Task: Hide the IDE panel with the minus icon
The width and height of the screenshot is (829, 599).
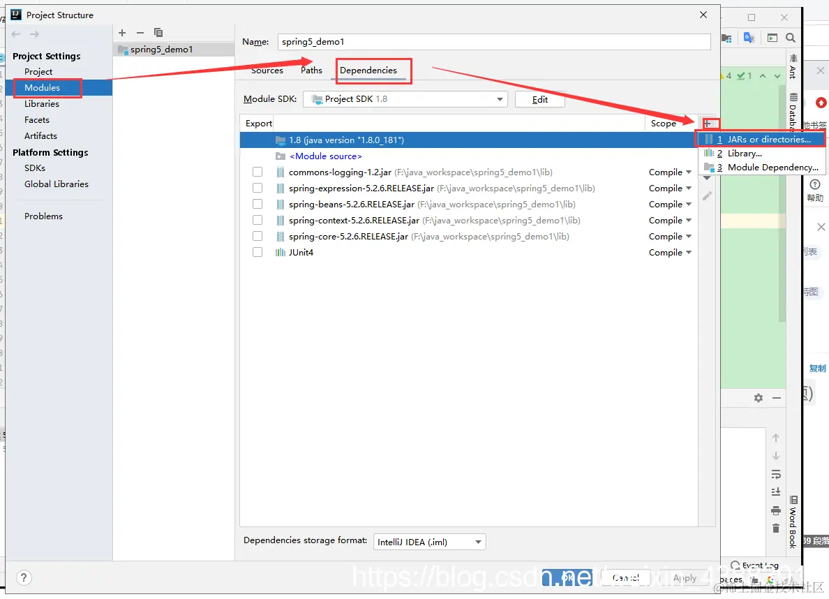Action: 777,398
